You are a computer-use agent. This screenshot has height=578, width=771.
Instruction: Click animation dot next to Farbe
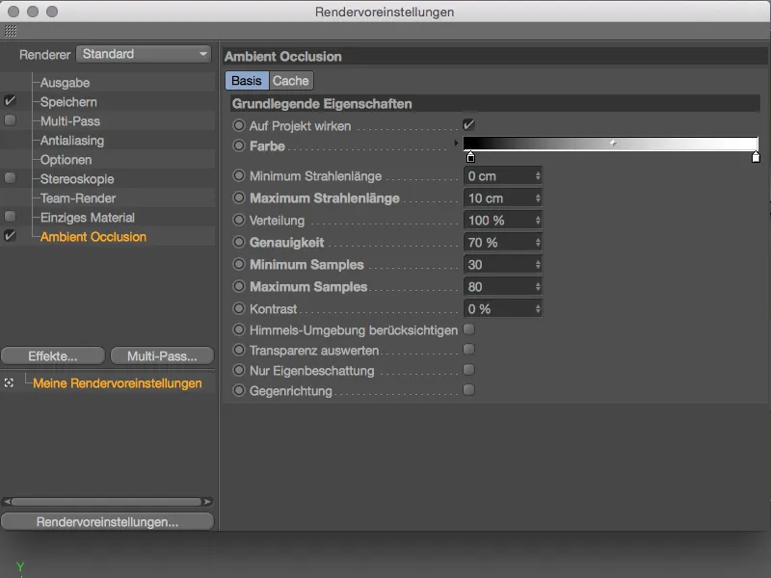point(238,145)
